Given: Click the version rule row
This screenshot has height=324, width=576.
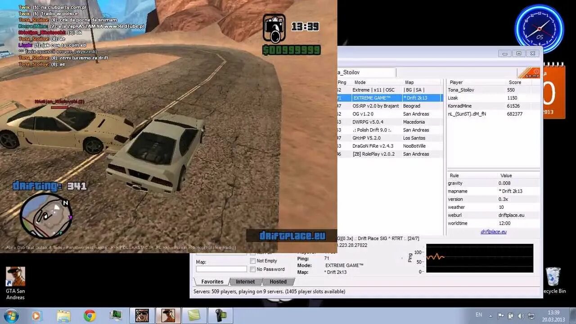Looking at the screenshot, I should 493,199.
